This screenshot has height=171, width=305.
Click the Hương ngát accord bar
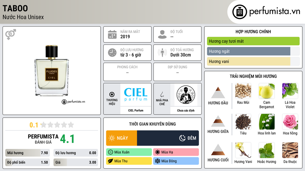(x=253, y=51)
